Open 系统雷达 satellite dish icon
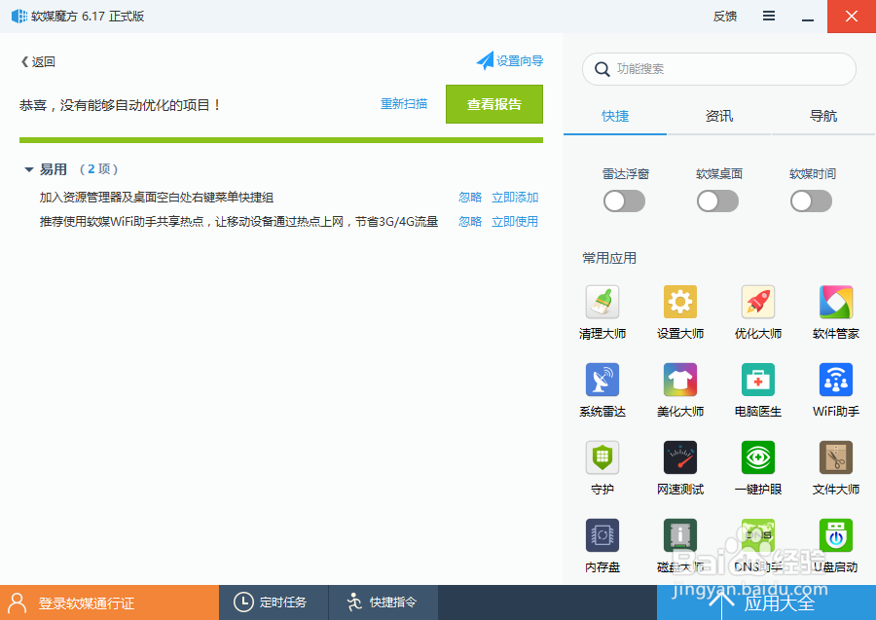The width and height of the screenshot is (876, 620). coord(602,380)
